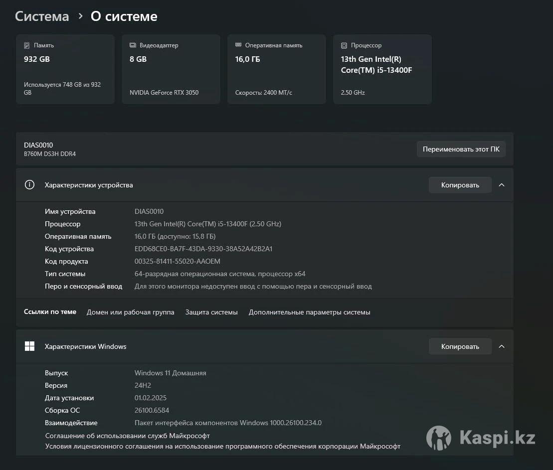Copy device specs with the Копировать button
553x470 pixels.
[x=460, y=185]
